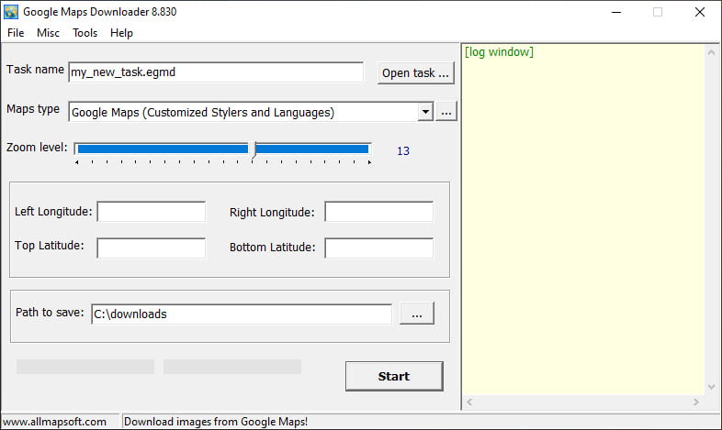Click the log window scroll left arrow
The image size is (722, 430).
pyautogui.click(x=469, y=402)
